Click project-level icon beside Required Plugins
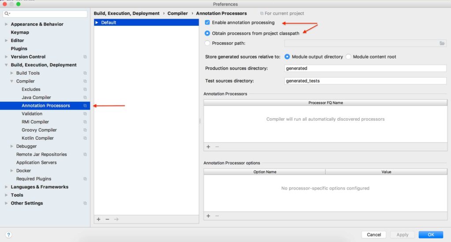This screenshot has width=451, height=242. (x=85, y=179)
